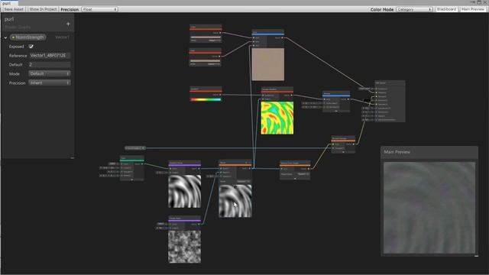Viewport: 489px width, 275px height.
Task: Collapse preview icon on Blend node
Action: [235, 187]
